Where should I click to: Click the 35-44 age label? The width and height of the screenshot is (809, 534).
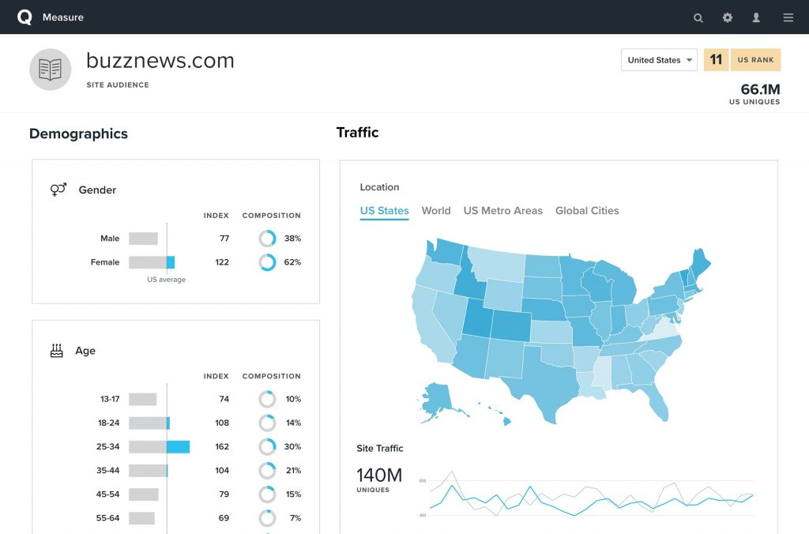tap(107, 470)
